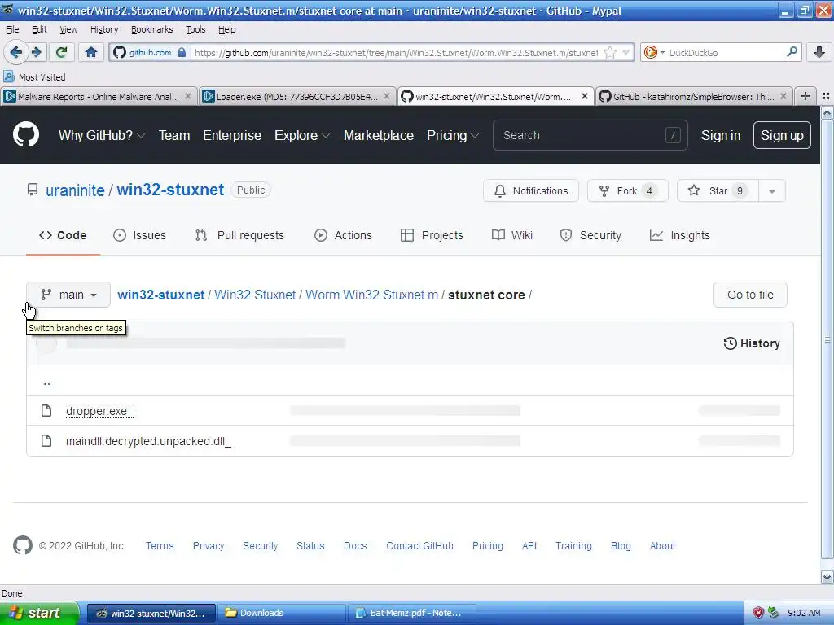Switch to Downloads taskbar window

(x=281, y=613)
